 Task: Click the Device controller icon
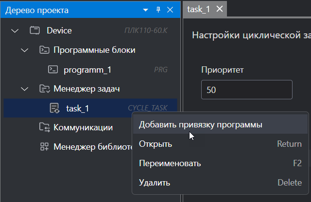(35, 31)
